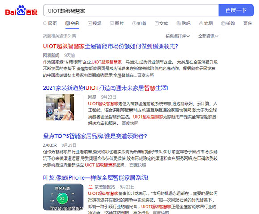This screenshot has width=259, height=214.
Task: Click the Baidu paw logo
Action: 21,11
